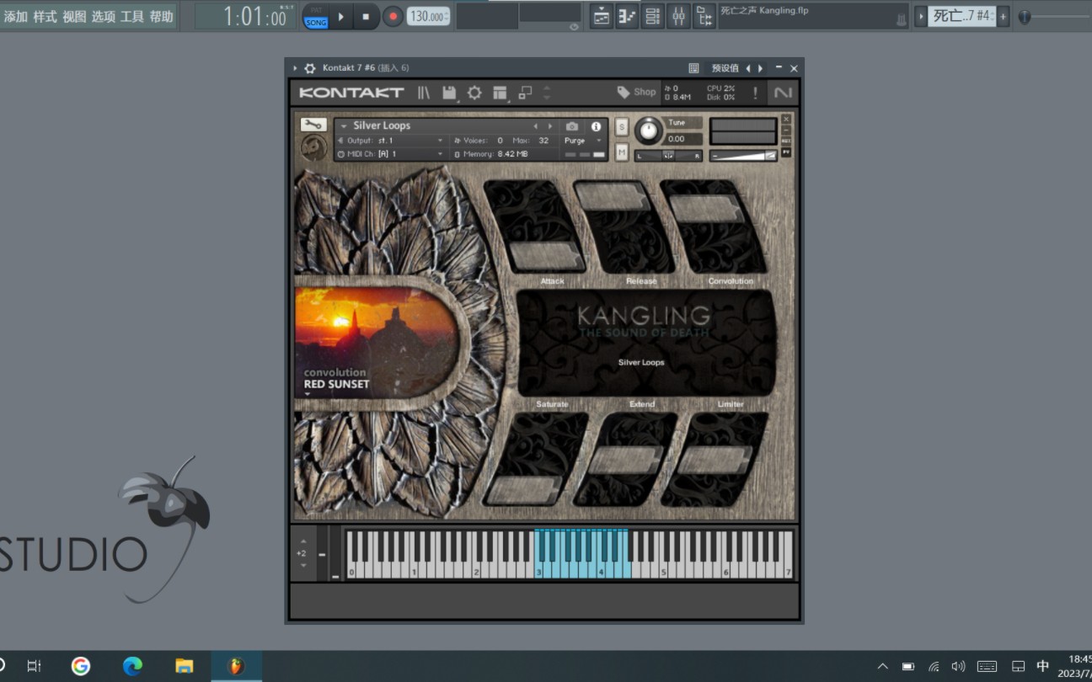Click the Tune knob

648,130
